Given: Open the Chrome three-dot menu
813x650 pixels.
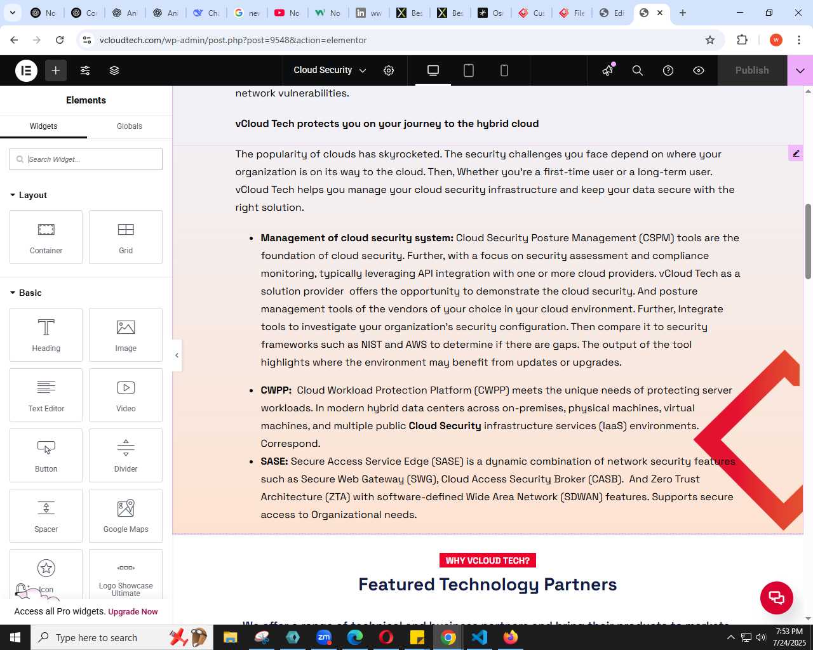Looking at the screenshot, I should coord(798,40).
